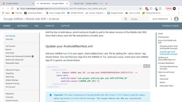Jump to Initialize MobileAds in contents

tap(166, 63)
